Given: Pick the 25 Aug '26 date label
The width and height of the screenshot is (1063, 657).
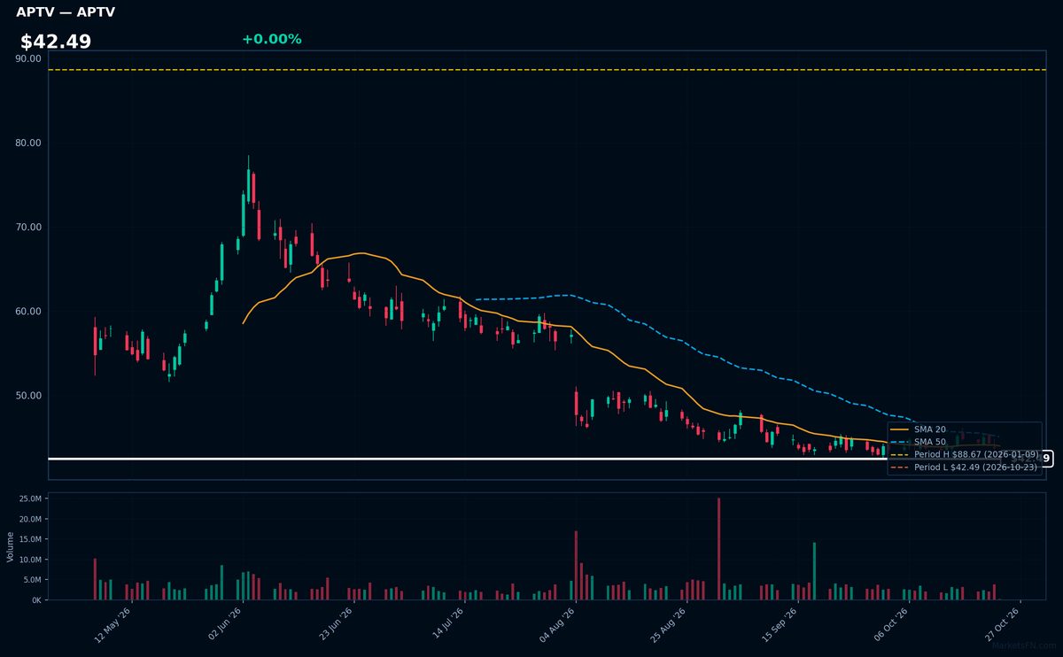Looking at the screenshot, I should tap(669, 623).
